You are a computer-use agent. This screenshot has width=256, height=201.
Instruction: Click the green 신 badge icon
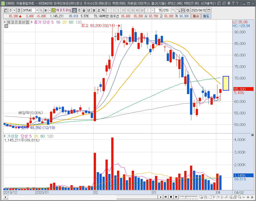[53, 10]
